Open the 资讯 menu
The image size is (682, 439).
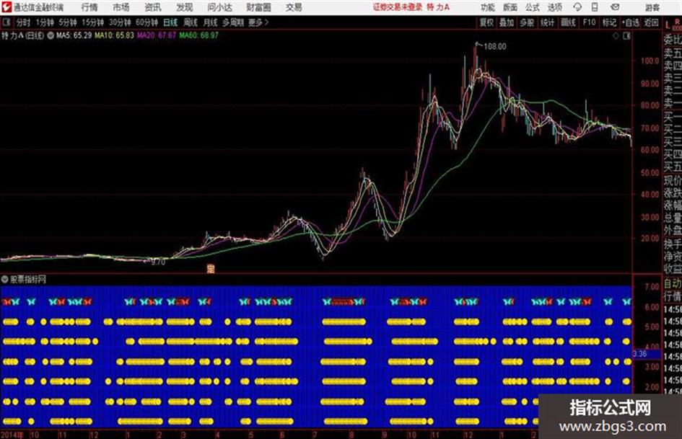[153, 7]
